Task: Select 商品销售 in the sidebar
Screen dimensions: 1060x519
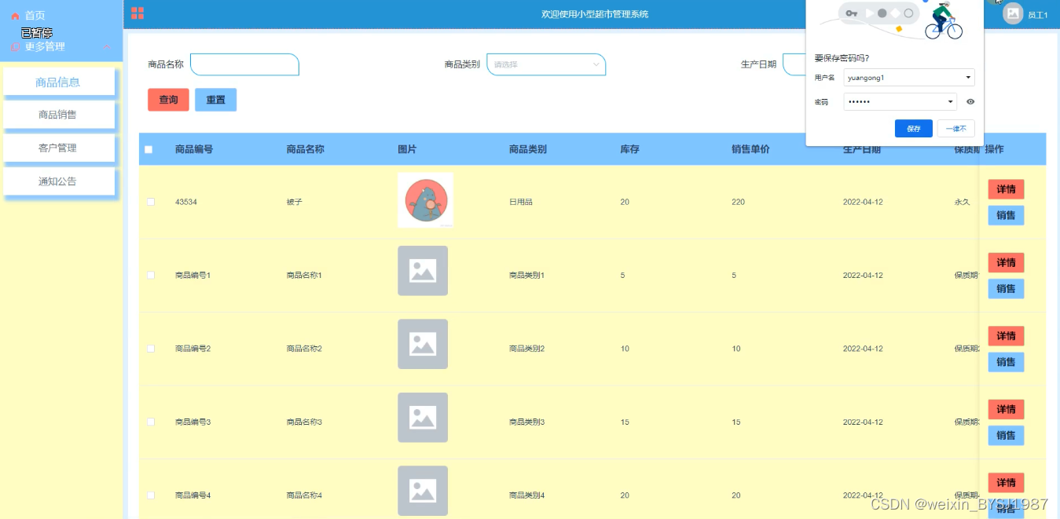Action: coord(59,115)
